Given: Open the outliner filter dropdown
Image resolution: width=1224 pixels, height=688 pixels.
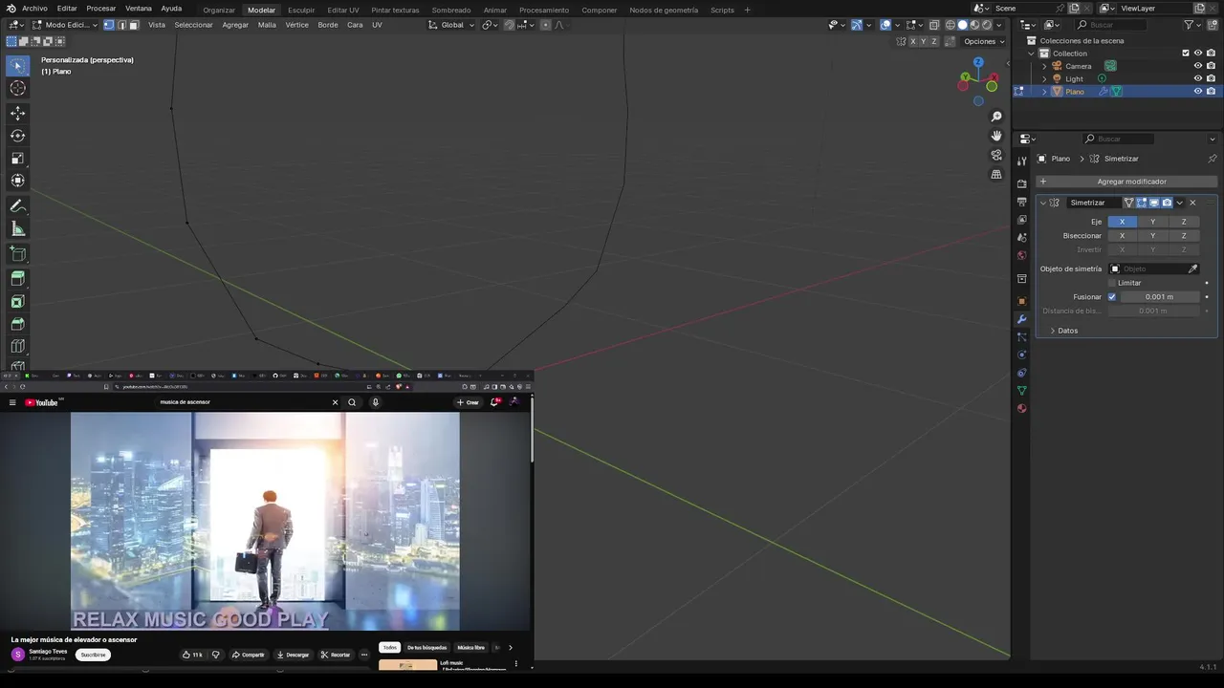Looking at the screenshot, I should (1192, 25).
